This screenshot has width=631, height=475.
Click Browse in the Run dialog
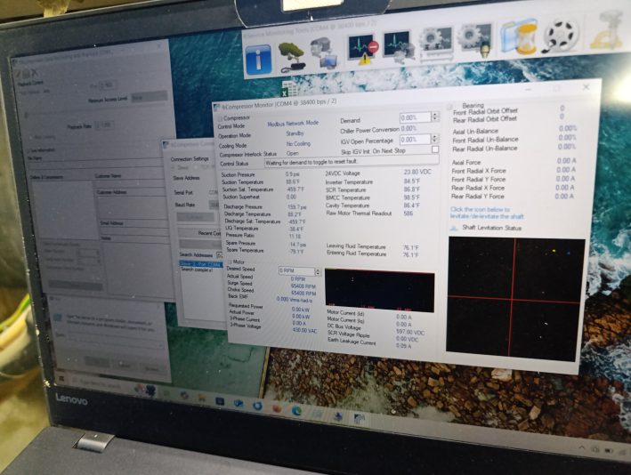coord(151,368)
